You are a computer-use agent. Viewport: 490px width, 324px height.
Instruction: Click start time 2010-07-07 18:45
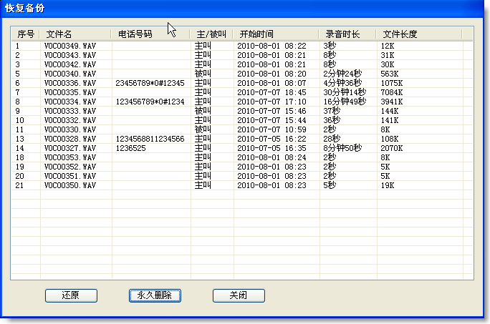[x=272, y=92]
